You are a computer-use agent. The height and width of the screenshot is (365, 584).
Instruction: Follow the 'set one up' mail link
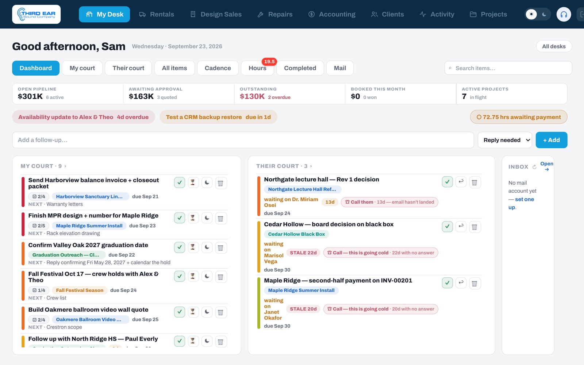pos(521,203)
